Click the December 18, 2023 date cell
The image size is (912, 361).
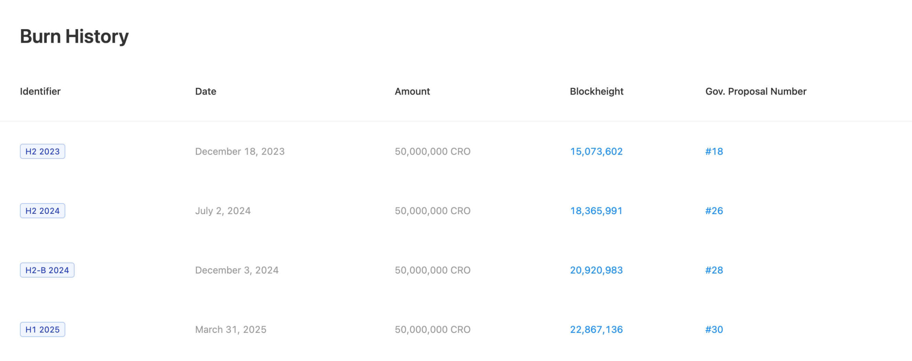tap(240, 152)
